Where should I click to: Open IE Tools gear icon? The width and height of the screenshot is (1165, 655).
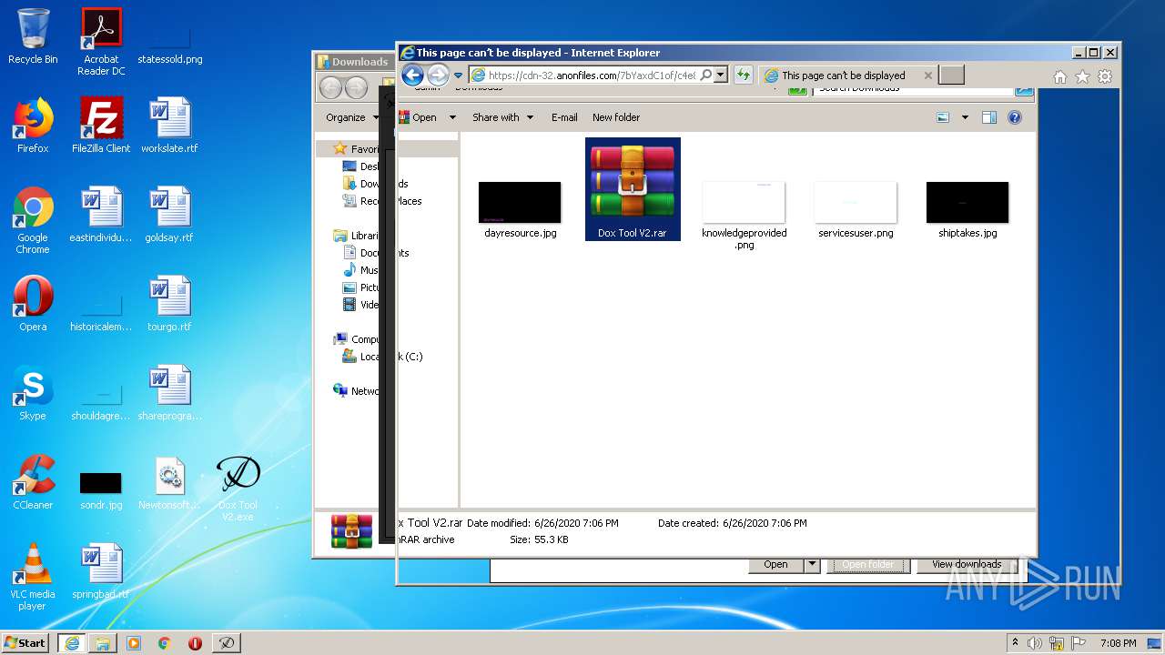coord(1105,77)
